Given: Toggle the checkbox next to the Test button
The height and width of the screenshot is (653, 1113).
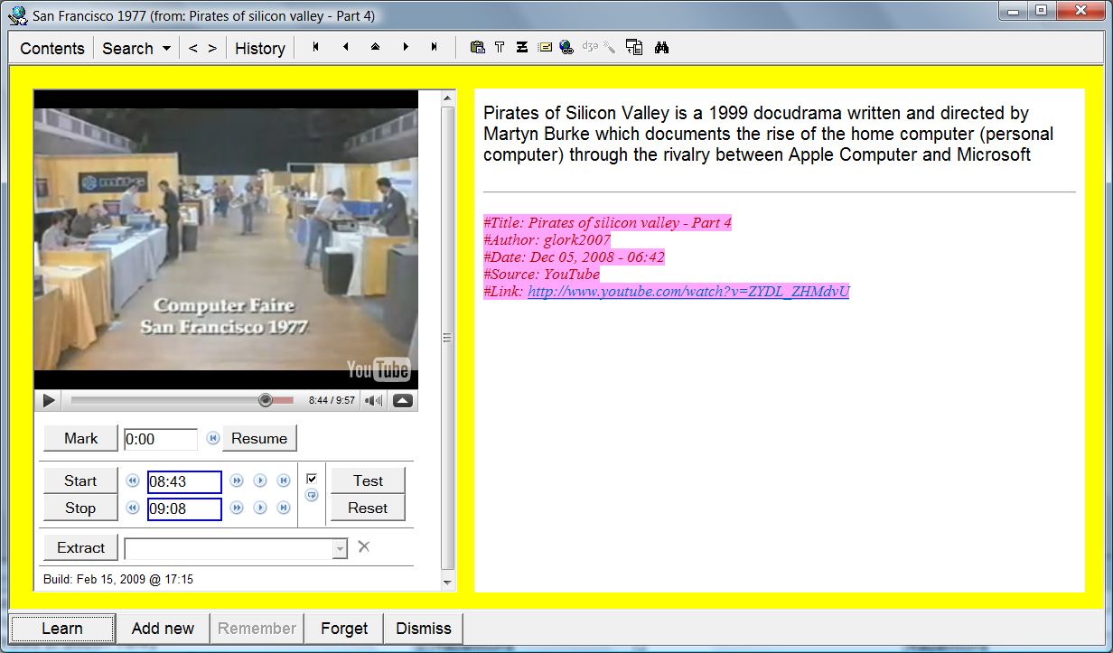Looking at the screenshot, I should coord(312,479).
